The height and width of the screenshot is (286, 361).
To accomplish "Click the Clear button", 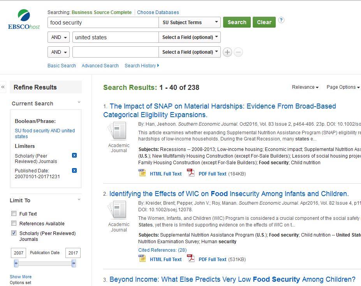I will tap(264, 22).
